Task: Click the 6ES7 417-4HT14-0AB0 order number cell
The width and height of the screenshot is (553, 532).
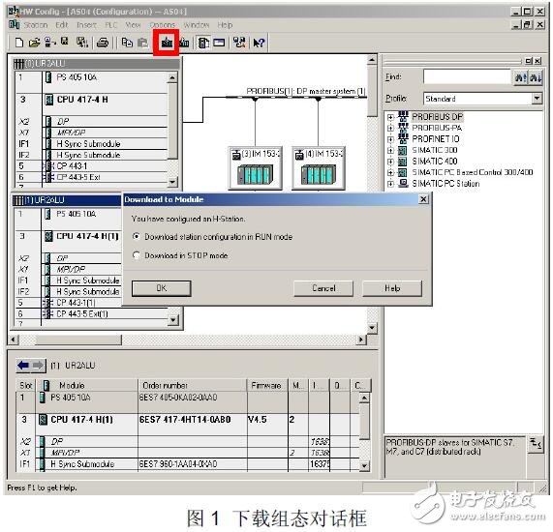Action: tap(192, 419)
